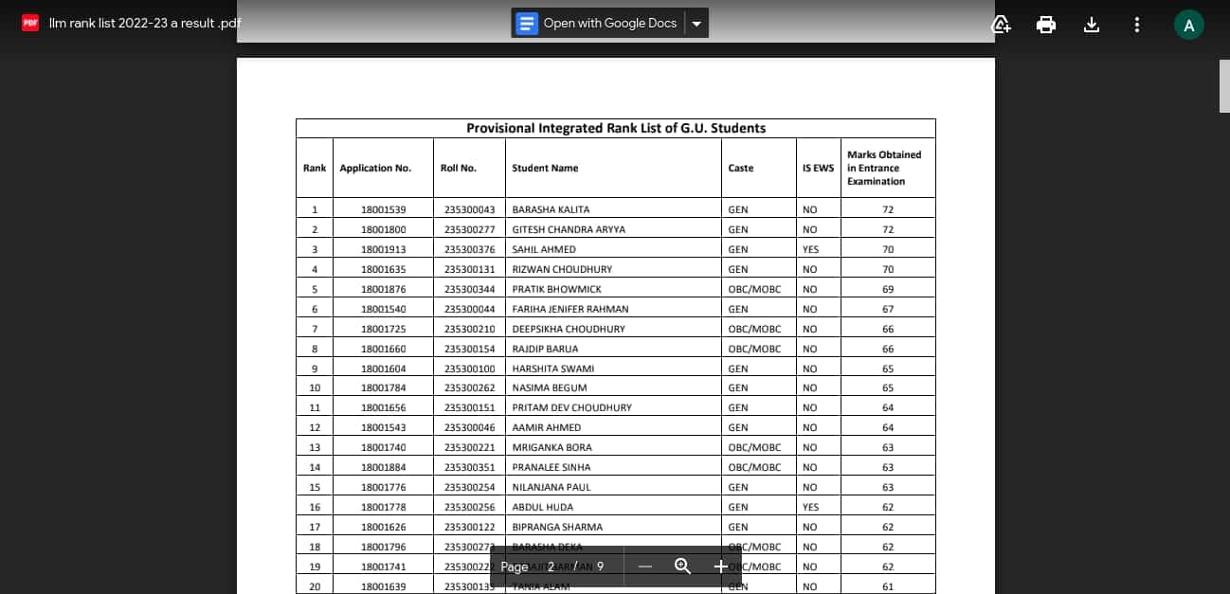Click roll number 235300262
Screen dimensions: 1230x594
point(470,387)
